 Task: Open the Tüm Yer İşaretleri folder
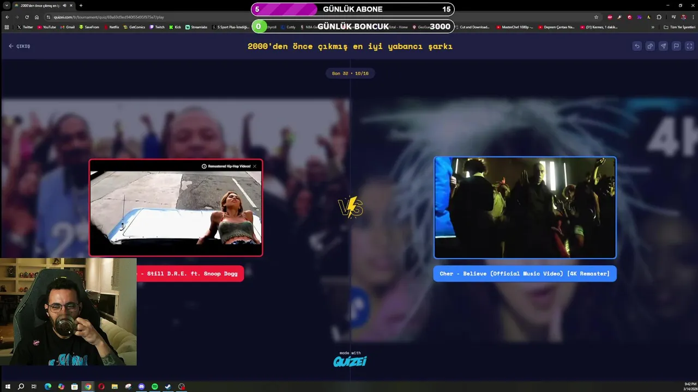tap(679, 27)
